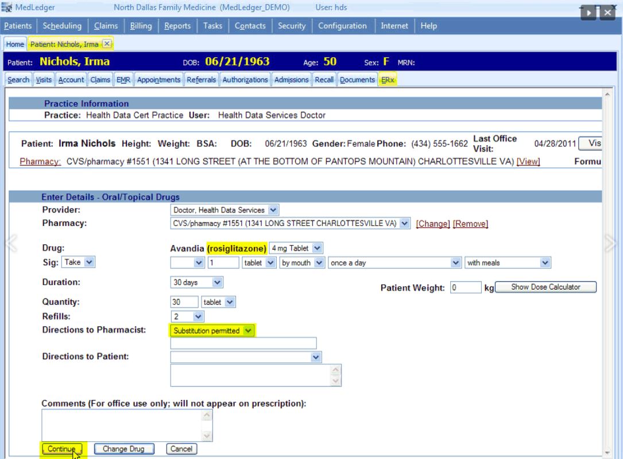Click the Vis button beside Last Office Visit
The image size is (623, 459).
590,143
